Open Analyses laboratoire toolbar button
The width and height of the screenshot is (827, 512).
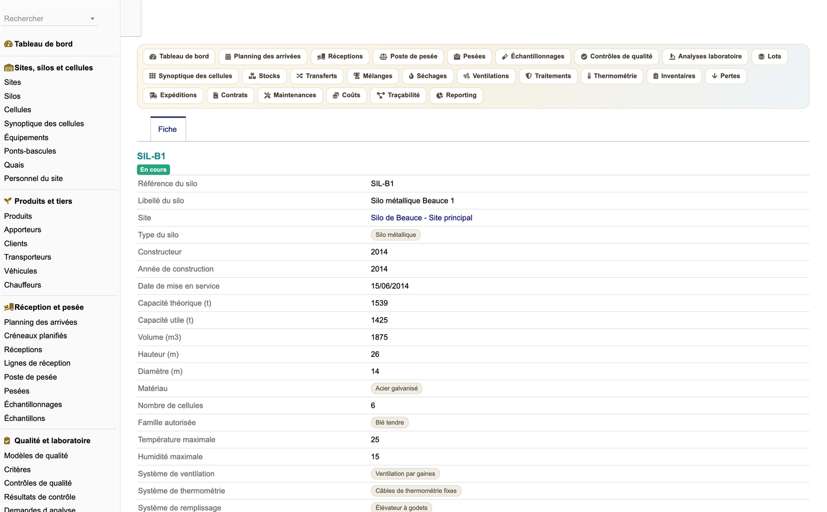click(x=705, y=57)
